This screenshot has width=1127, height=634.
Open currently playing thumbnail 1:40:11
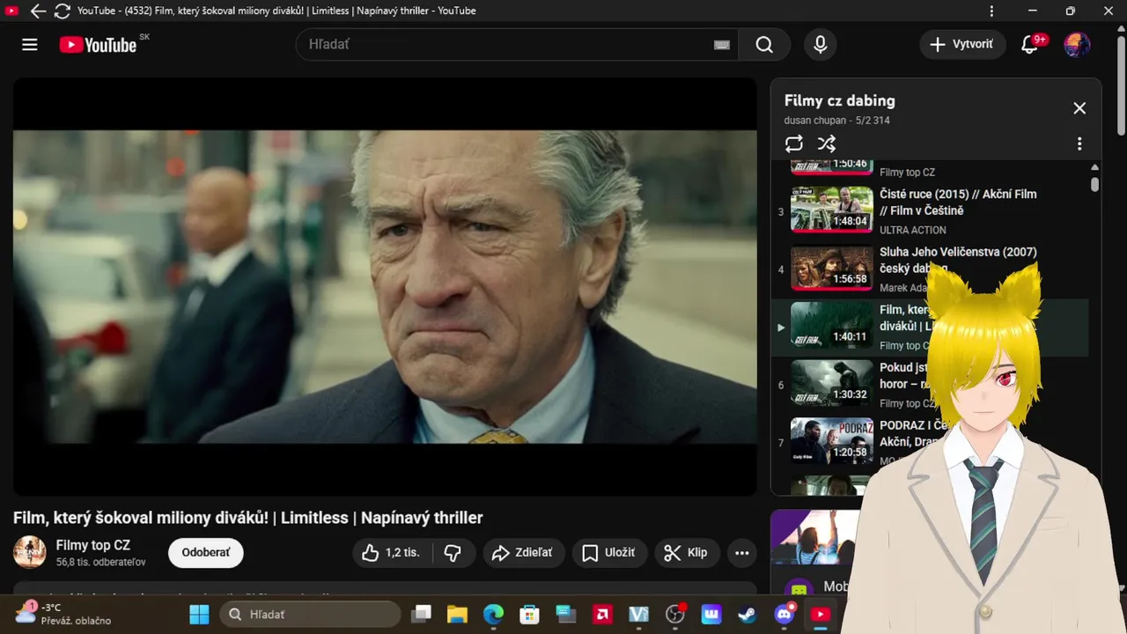click(831, 326)
